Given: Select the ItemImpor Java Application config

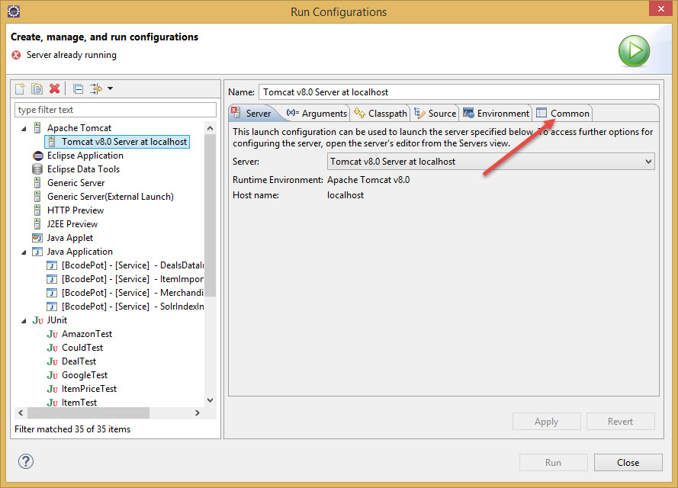Looking at the screenshot, I should tap(125, 279).
